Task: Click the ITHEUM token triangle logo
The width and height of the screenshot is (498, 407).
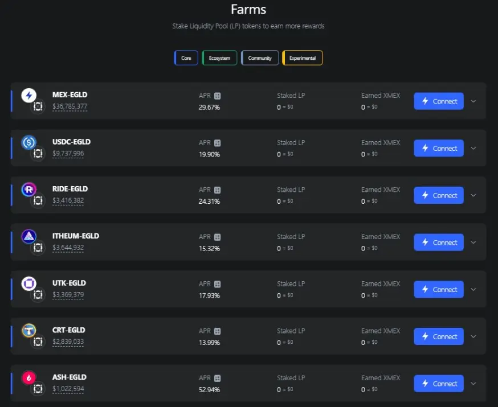Action: 29,236
